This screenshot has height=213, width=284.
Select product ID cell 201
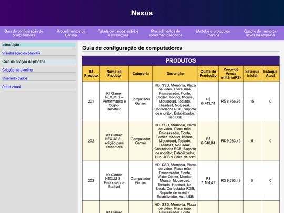pos(91,102)
